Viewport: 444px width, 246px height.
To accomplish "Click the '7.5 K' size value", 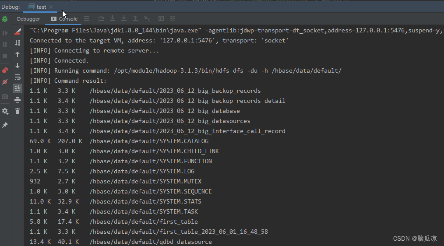I will pyautogui.click(x=67, y=171).
